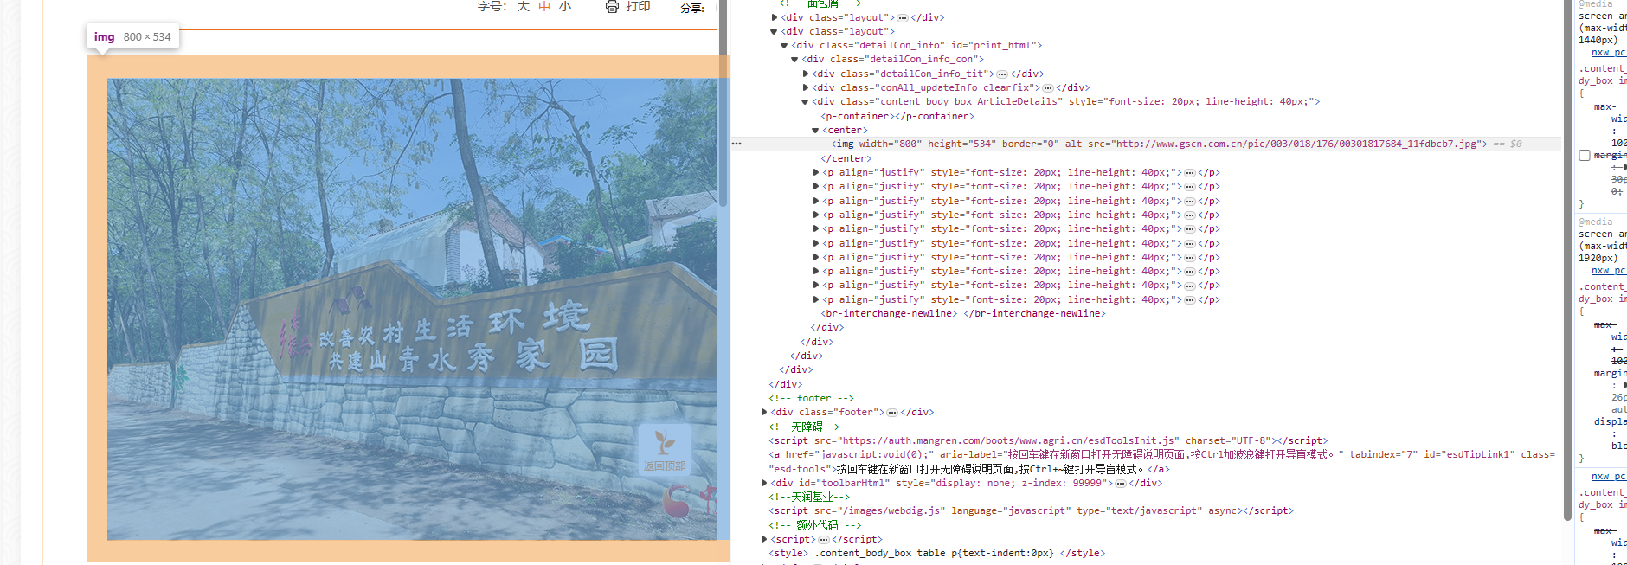Collapse the second expanded layout div

pyautogui.click(x=775, y=31)
